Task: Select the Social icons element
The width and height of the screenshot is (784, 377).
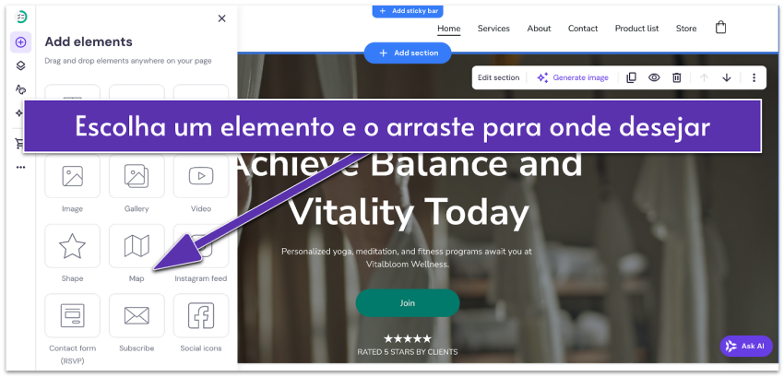Action: (201, 315)
